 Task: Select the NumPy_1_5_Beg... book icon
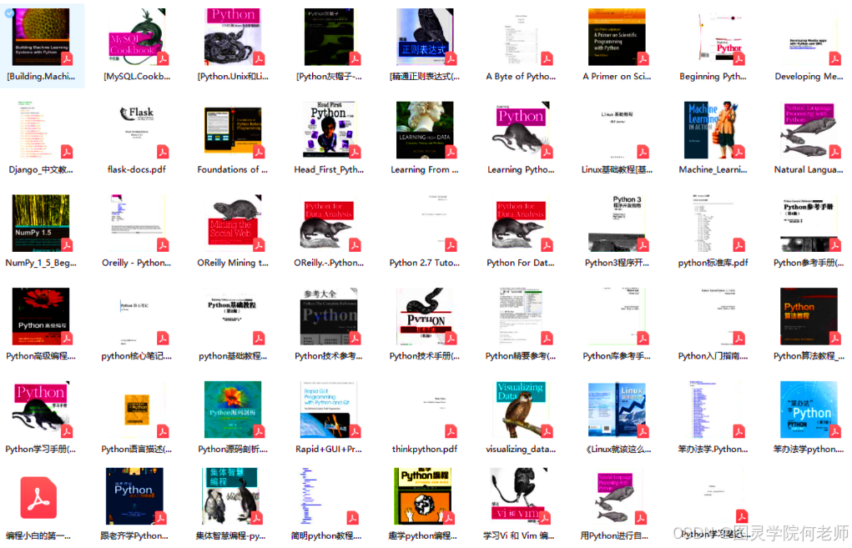click(x=41, y=224)
